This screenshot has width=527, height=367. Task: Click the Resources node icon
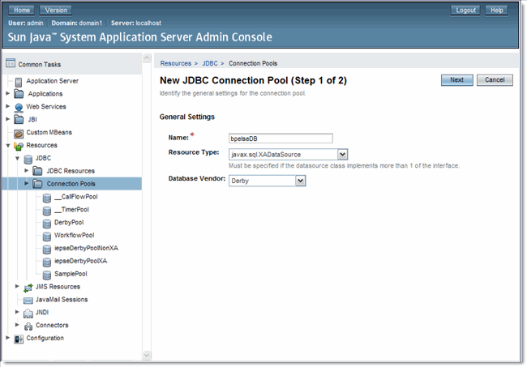pos(19,146)
